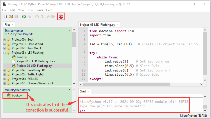Click the file tree vertical scrollbar thumb
Image resolution: width=211 pixels, height=119 pixels.
[x=74, y=39]
